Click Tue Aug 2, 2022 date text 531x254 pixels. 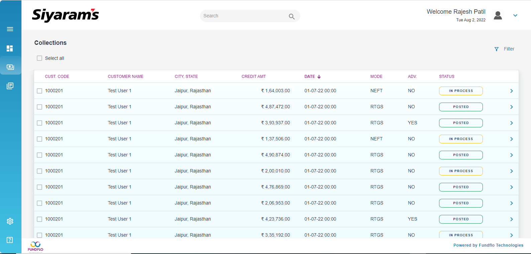click(x=471, y=20)
